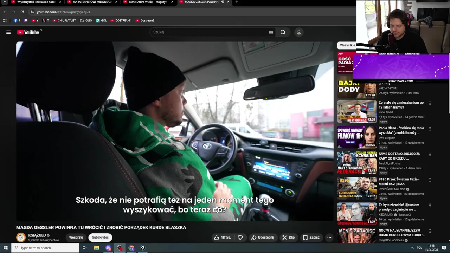
Task: Close the JAK INTERNETOWI MILIONERZY tab
Action: pyautogui.click(x=116, y=2)
